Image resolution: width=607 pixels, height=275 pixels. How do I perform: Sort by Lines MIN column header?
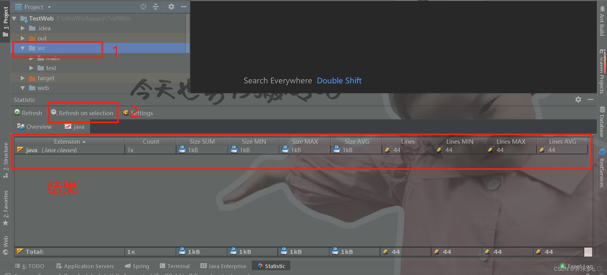coord(460,141)
